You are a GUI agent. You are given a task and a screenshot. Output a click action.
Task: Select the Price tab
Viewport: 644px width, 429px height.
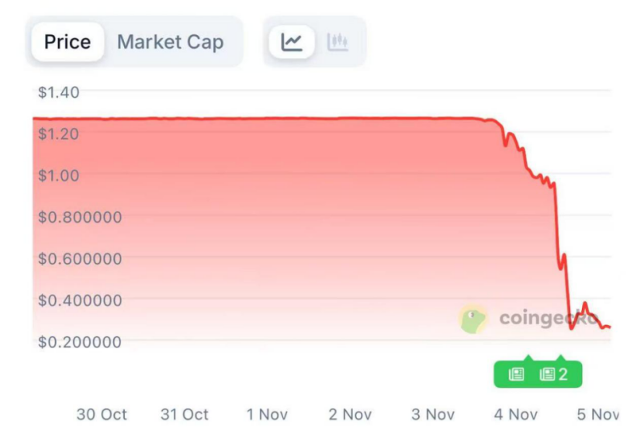(68, 42)
